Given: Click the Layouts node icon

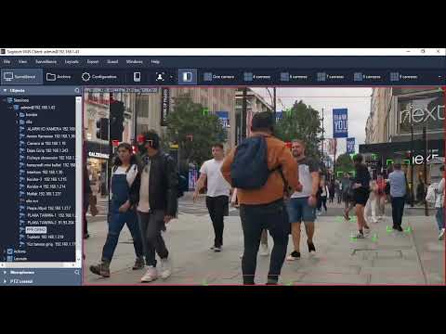Looking at the screenshot, I should pyautogui.click(x=9, y=259).
